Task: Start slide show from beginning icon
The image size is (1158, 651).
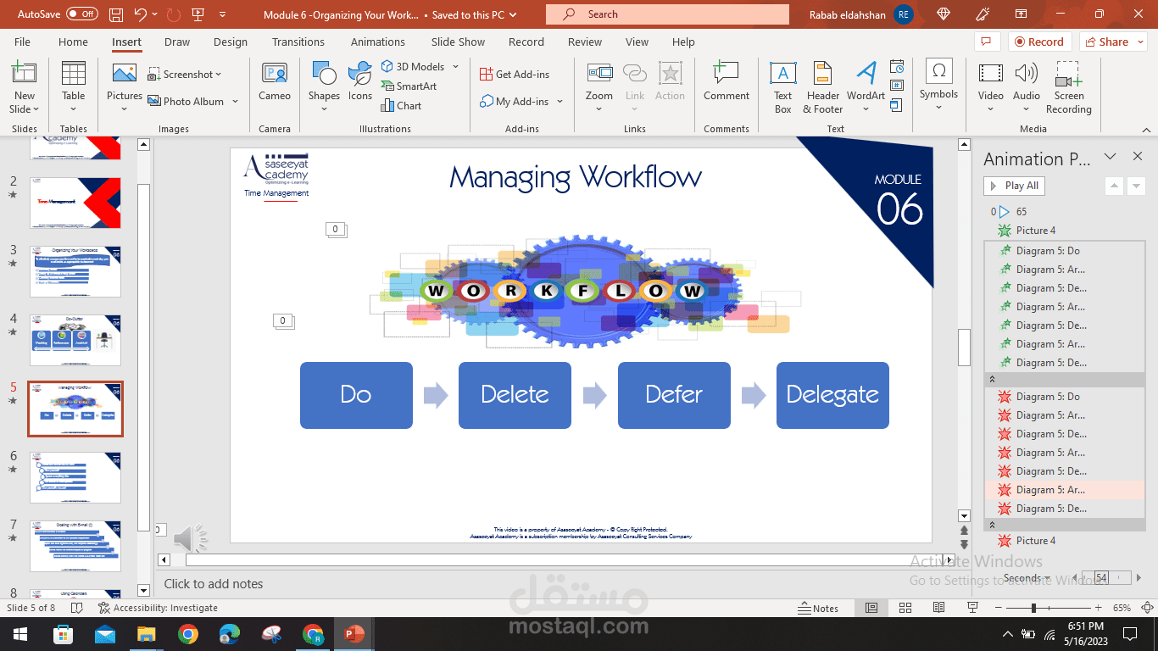Action: click(198, 14)
